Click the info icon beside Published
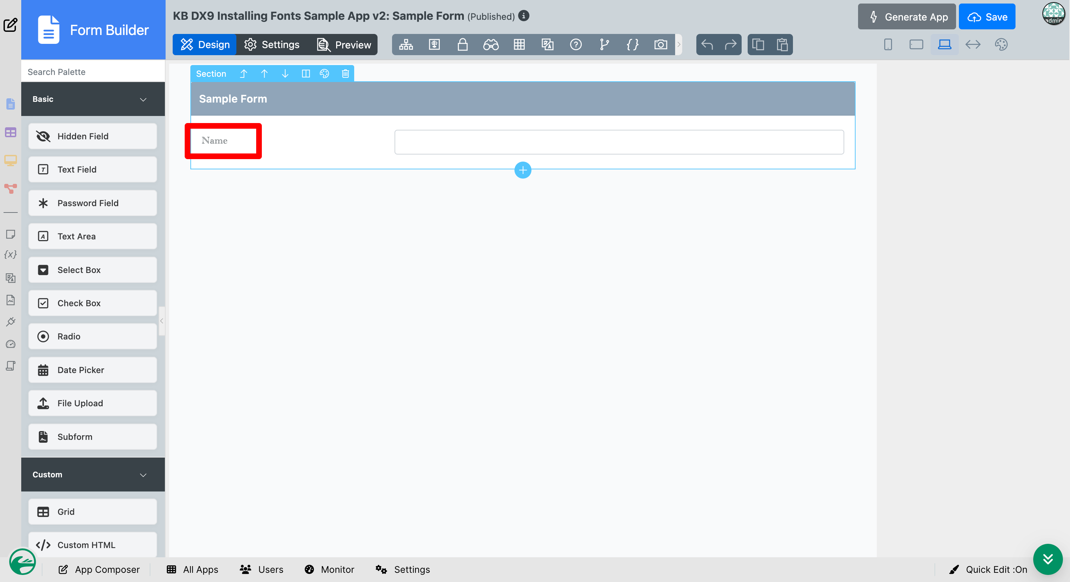 (x=523, y=16)
